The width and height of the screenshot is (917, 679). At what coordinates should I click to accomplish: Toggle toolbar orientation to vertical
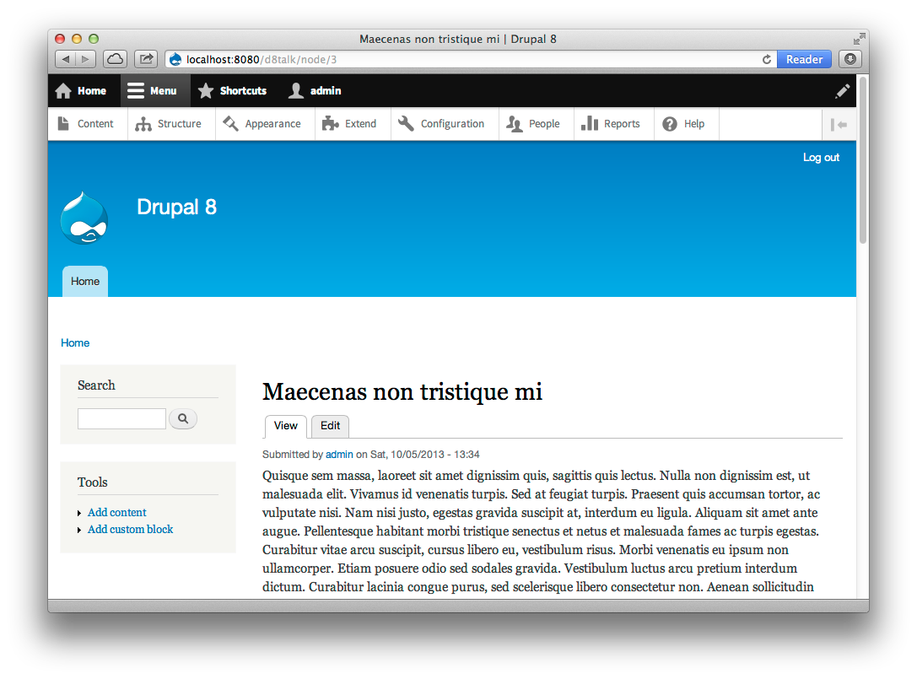pyautogui.click(x=839, y=125)
